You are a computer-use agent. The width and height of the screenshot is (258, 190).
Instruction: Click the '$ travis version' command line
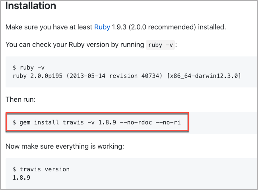pyautogui.click(x=41, y=169)
